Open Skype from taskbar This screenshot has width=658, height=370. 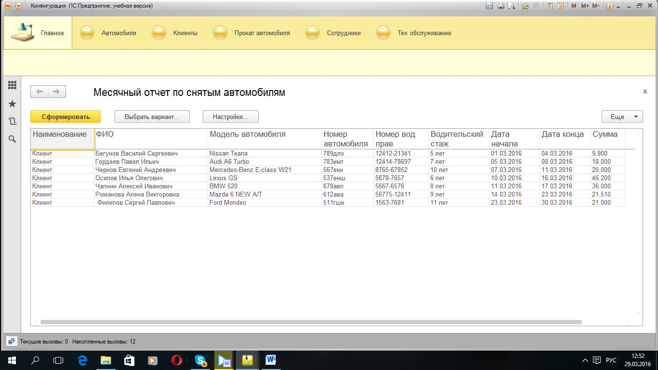coord(200,360)
